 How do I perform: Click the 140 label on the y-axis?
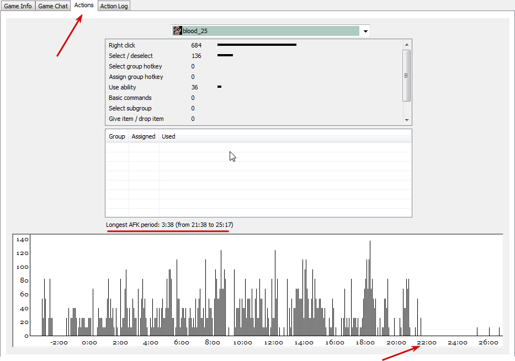tap(22, 240)
